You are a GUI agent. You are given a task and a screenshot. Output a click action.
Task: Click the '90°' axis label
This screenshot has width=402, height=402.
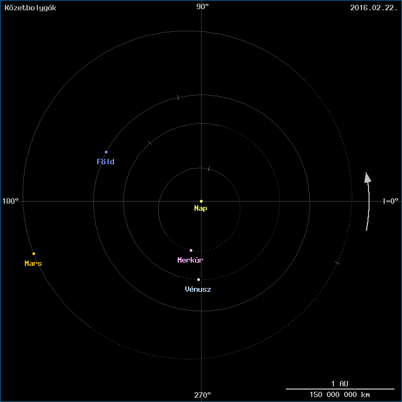(x=203, y=6)
